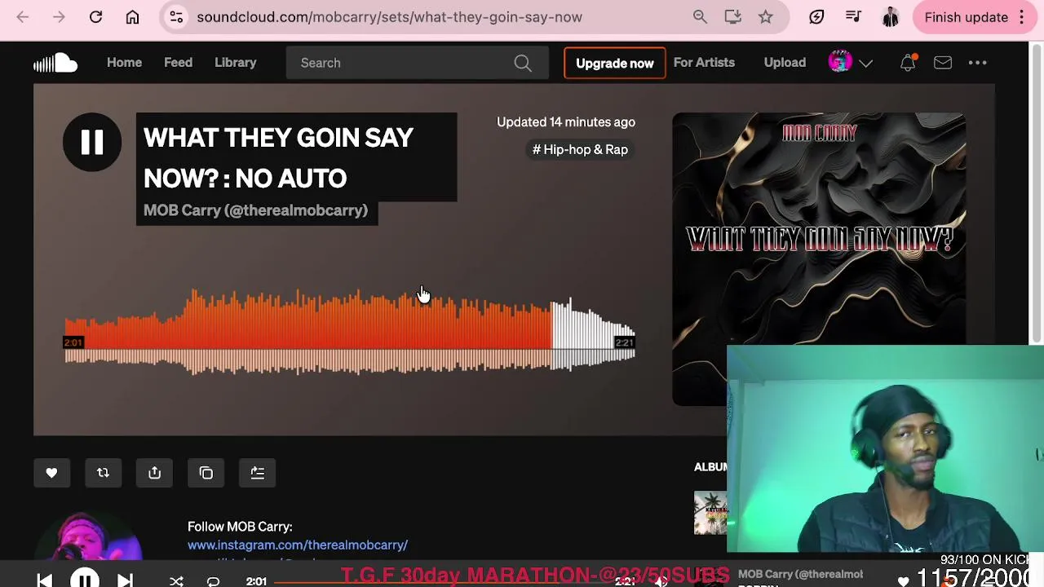Open the Home tab
Image resolution: width=1044 pixels, height=587 pixels.
pos(124,63)
